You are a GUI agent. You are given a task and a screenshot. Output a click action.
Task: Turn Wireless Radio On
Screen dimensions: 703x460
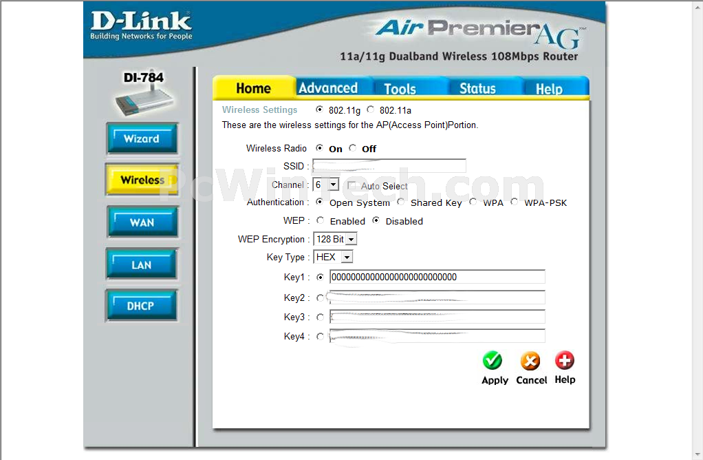tap(319, 148)
